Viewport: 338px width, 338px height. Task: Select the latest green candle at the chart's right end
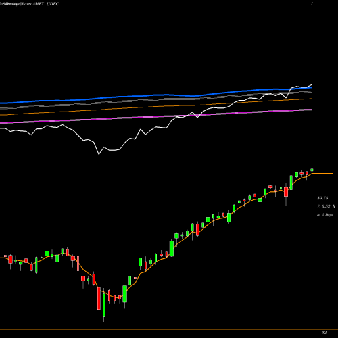tap(312, 170)
